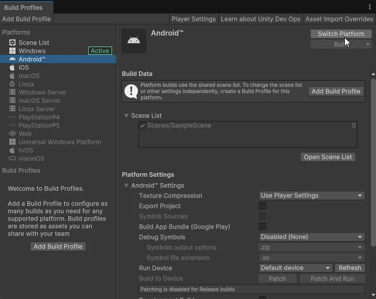Image resolution: width=376 pixels, height=299 pixels.
Task: Open the Symbols output options dropdown
Action: (312, 247)
